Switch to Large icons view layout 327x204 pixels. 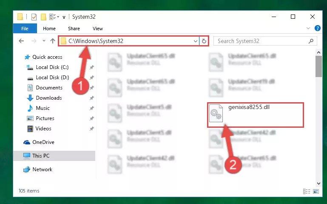pyautogui.click(x=316, y=191)
